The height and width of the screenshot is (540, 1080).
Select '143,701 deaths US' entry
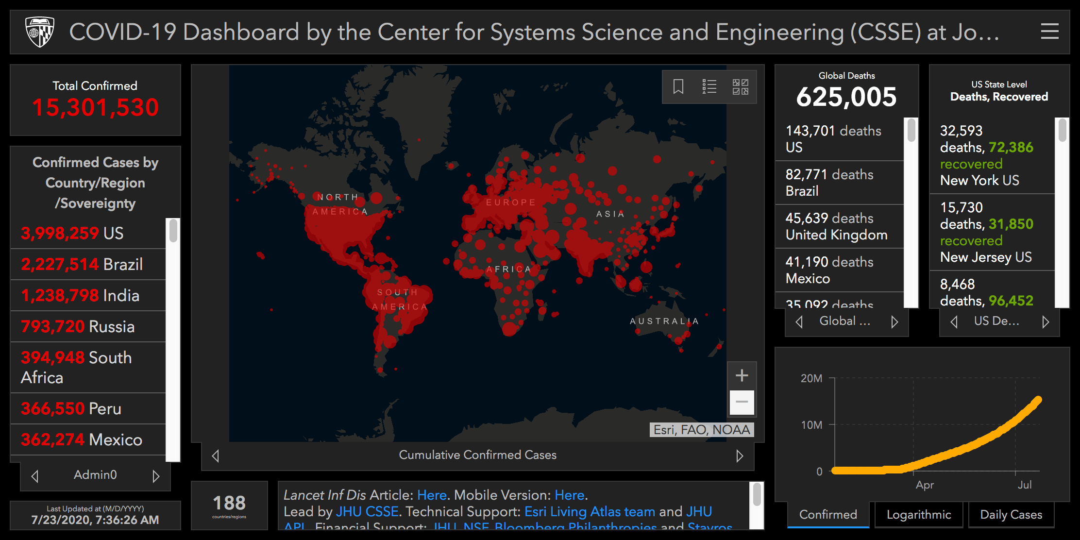[x=839, y=139]
